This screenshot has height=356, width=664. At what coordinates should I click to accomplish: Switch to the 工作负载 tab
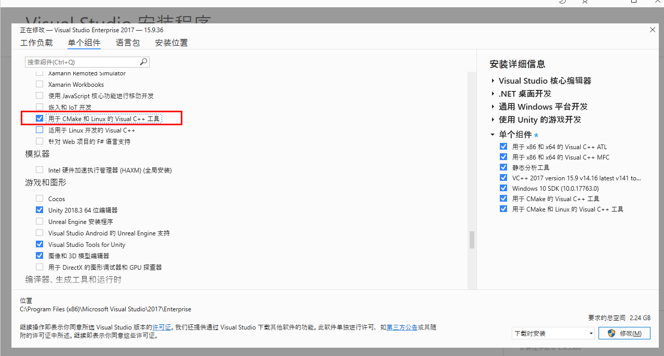coord(36,43)
